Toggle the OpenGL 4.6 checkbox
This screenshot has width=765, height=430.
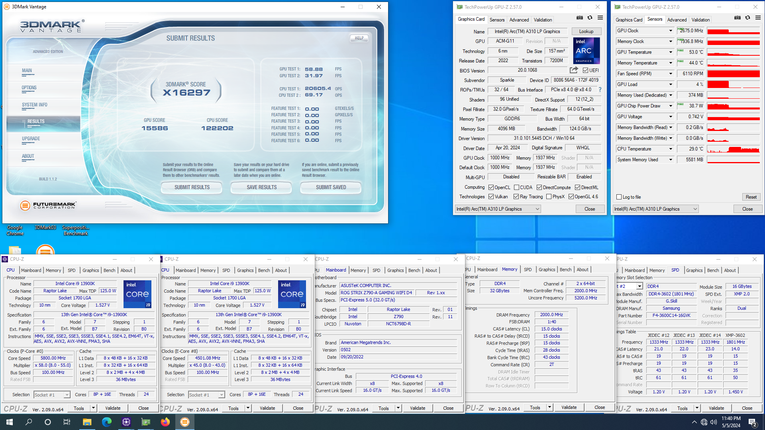pyautogui.click(x=571, y=197)
